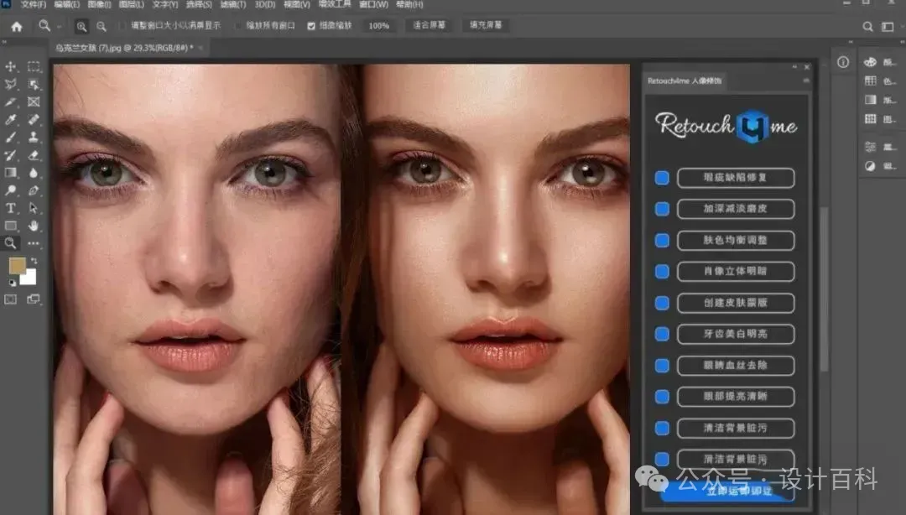Click the Zoom In magnifier in options bar
906x515 pixels.
click(x=81, y=26)
